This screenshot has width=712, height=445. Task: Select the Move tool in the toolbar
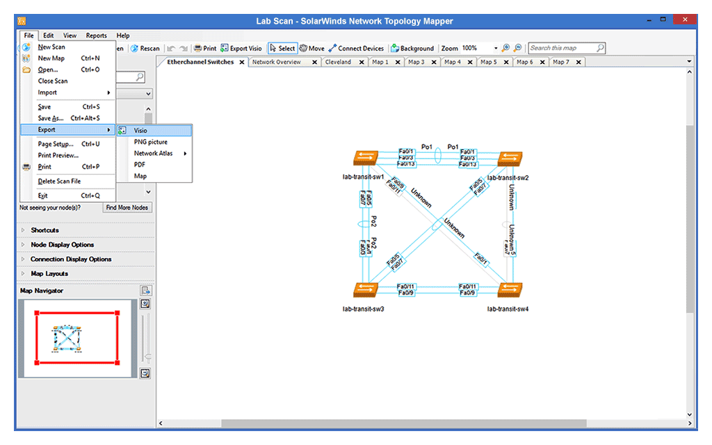(x=311, y=48)
